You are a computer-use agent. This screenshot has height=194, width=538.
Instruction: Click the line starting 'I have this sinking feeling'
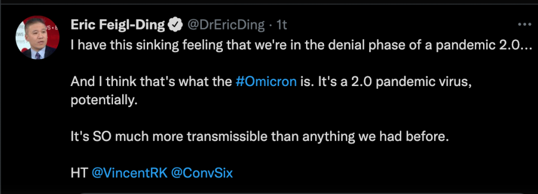(x=301, y=45)
